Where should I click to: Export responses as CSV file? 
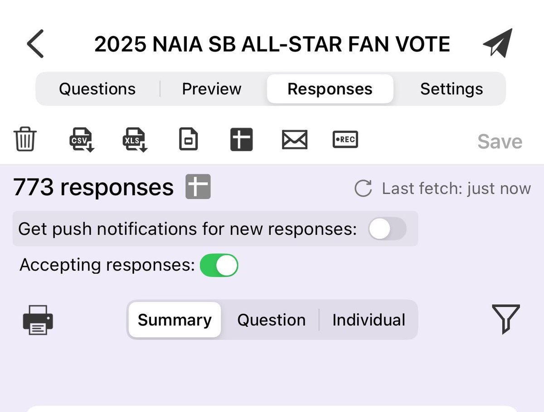point(81,140)
